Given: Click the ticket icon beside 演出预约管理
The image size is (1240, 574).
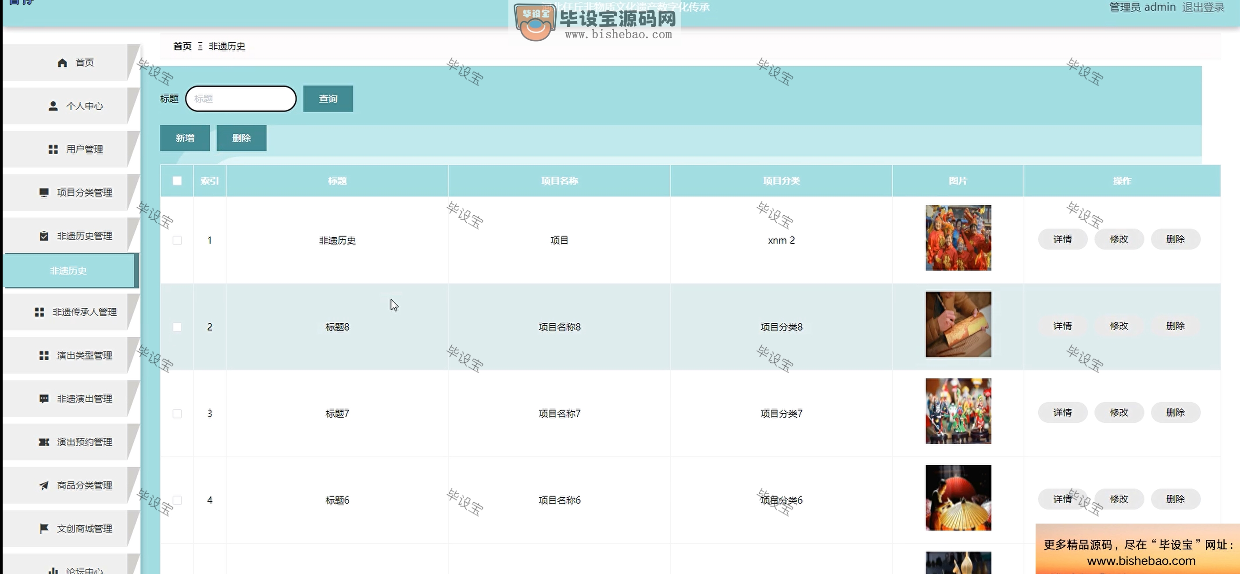Looking at the screenshot, I should tap(44, 442).
